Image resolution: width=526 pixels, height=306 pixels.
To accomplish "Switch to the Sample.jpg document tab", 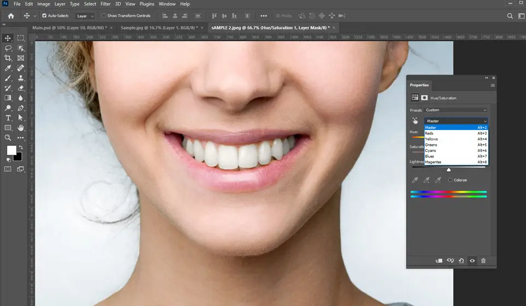I will [x=159, y=27].
